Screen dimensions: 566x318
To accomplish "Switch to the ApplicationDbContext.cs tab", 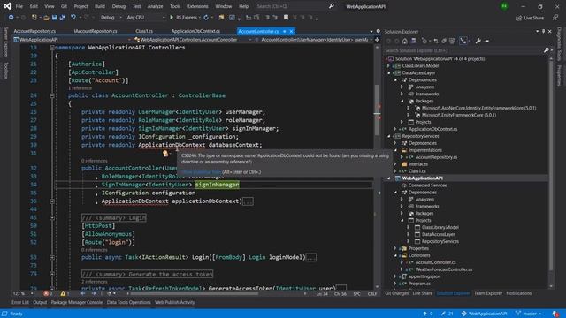I will tap(195, 32).
